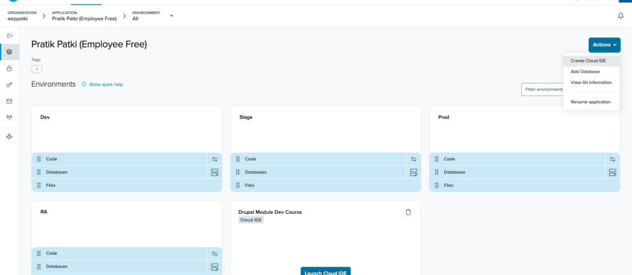Open the environments layers sidebar icon
Screen dimensions: 632x275
9,52
